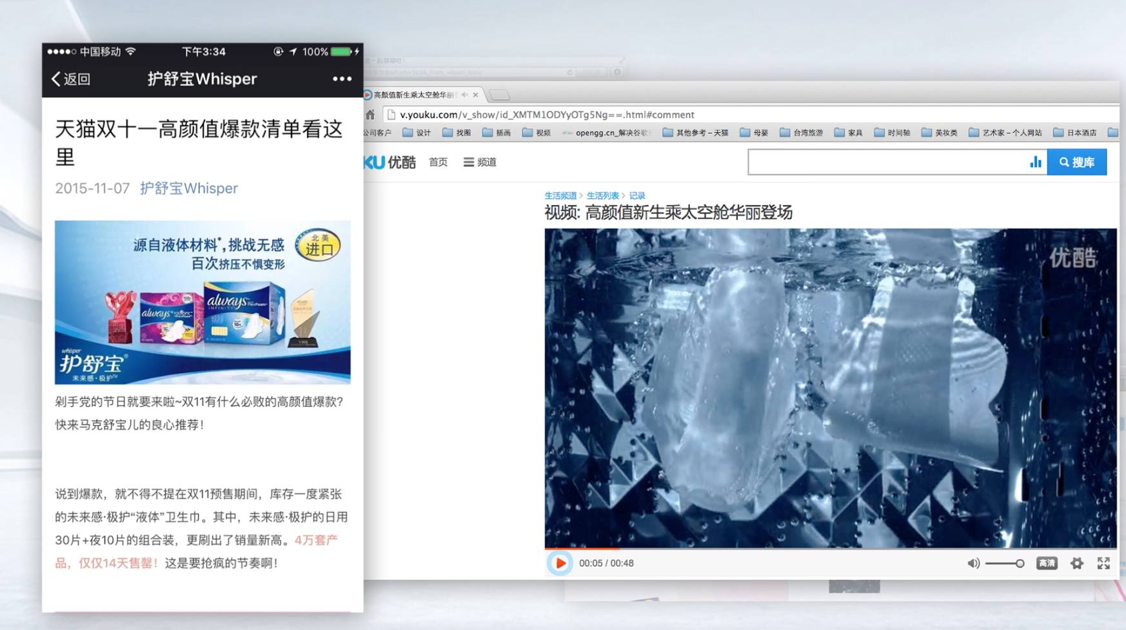1126x630 pixels.
Task: Click the Youku video frame to toggle playback
Action: pyautogui.click(x=831, y=388)
